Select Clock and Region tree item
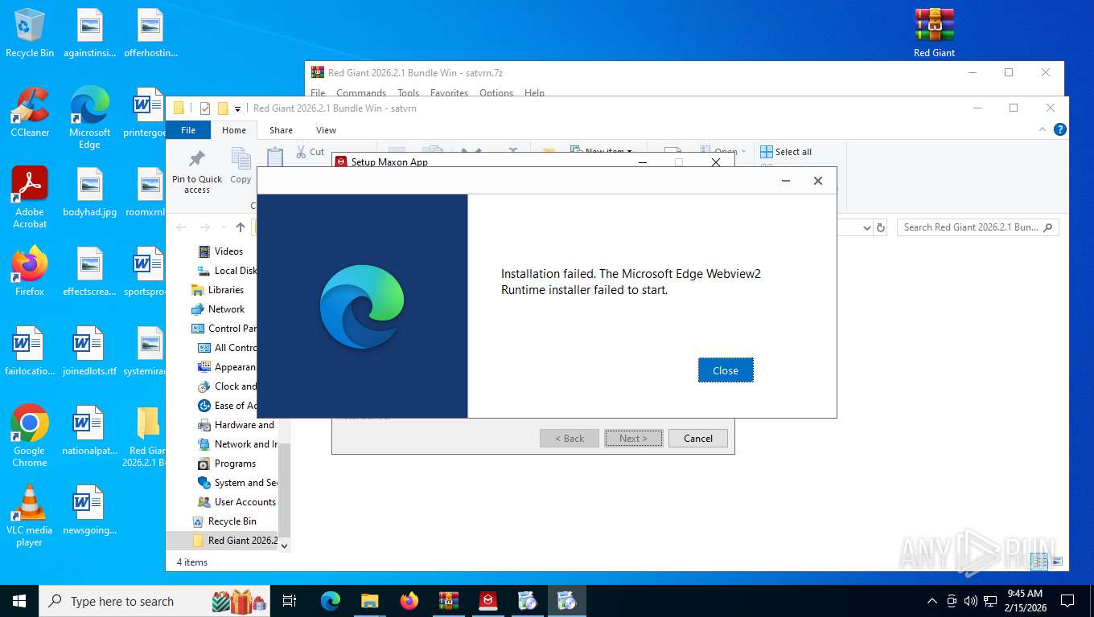 tap(236, 386)
